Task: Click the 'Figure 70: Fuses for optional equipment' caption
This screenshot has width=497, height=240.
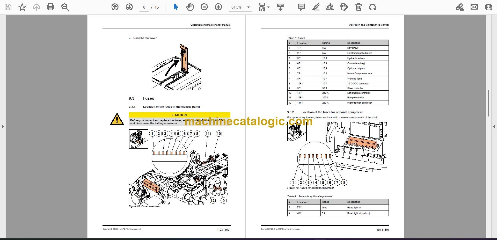Action: [x=310, y=188]
